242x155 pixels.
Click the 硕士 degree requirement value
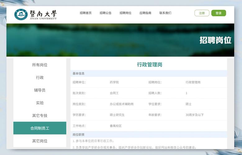pyautogui.click(x=189, y=104)
